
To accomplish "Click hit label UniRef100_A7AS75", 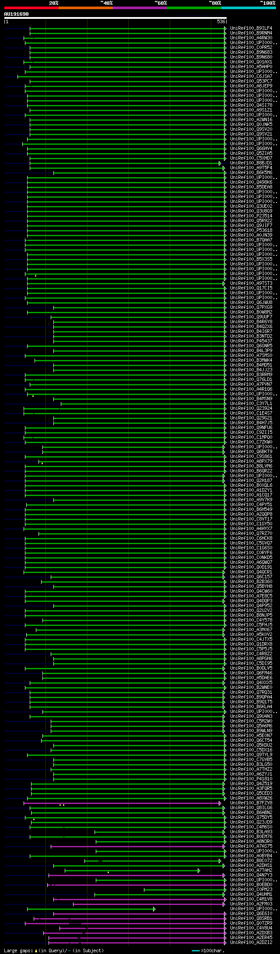I will 251,846.
